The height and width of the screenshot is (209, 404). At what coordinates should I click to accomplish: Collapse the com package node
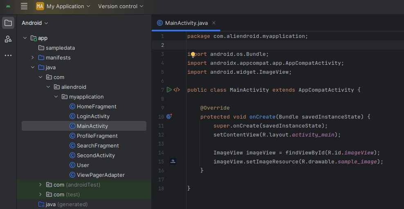click(x=40, y=77)
